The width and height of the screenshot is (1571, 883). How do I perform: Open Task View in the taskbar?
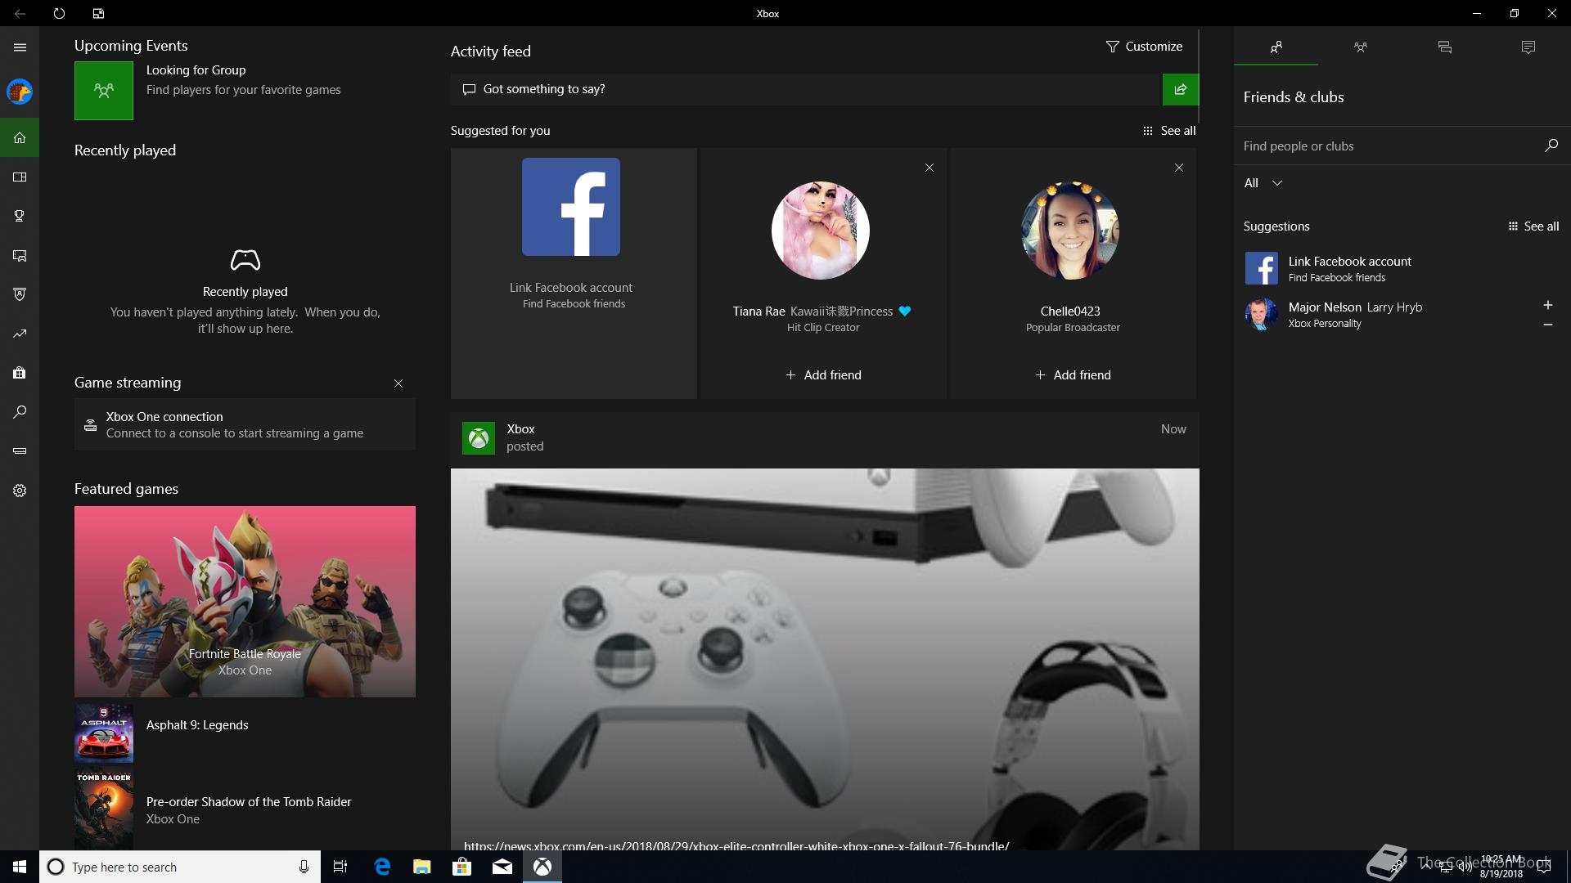[x=340, y=867]
